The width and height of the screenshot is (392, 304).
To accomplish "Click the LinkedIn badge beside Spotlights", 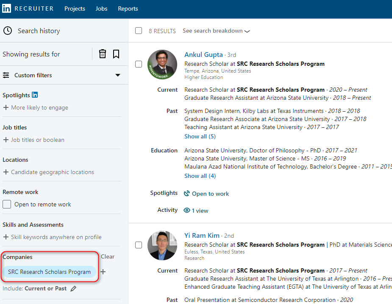I will pyautogui.click(x=35, y=95).
